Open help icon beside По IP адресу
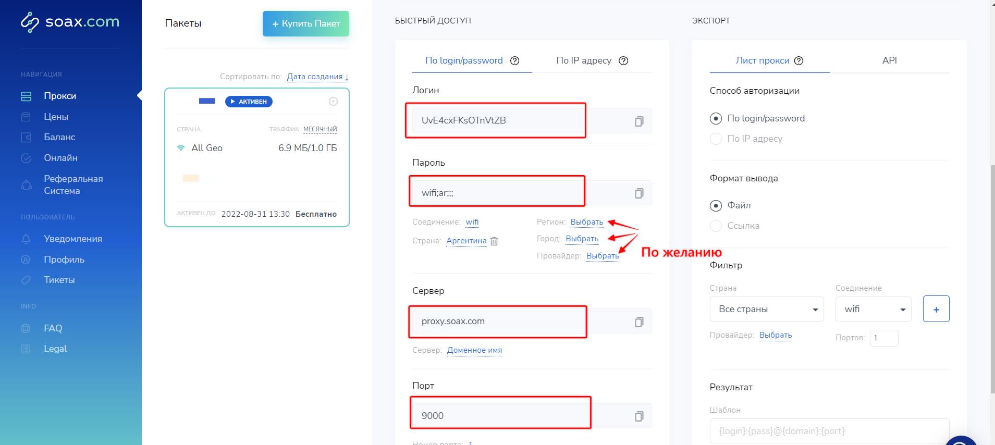Screen dimensions: 995x445 tap(623, 60)
